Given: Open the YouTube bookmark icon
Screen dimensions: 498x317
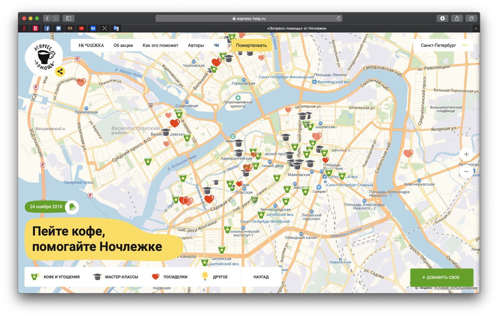Looking at the screenshot, I should coord(81,28).
